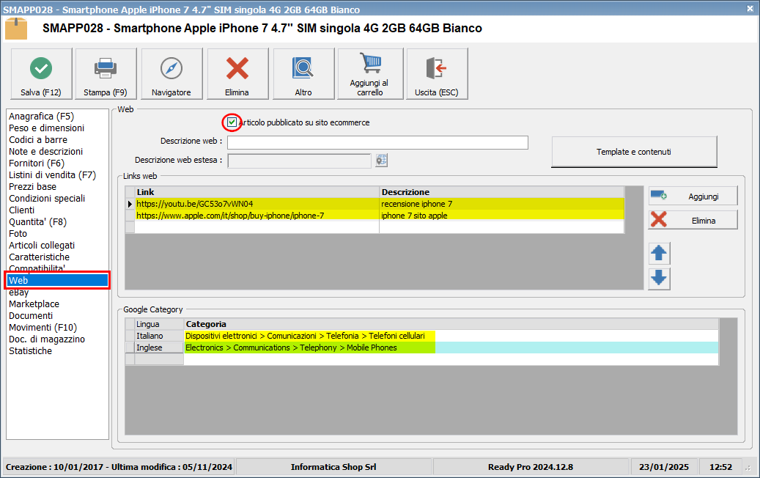The width and height of the screenshot is (760, 478).
Task: Click the Categoria column header
Action: (x=451, y=324)
